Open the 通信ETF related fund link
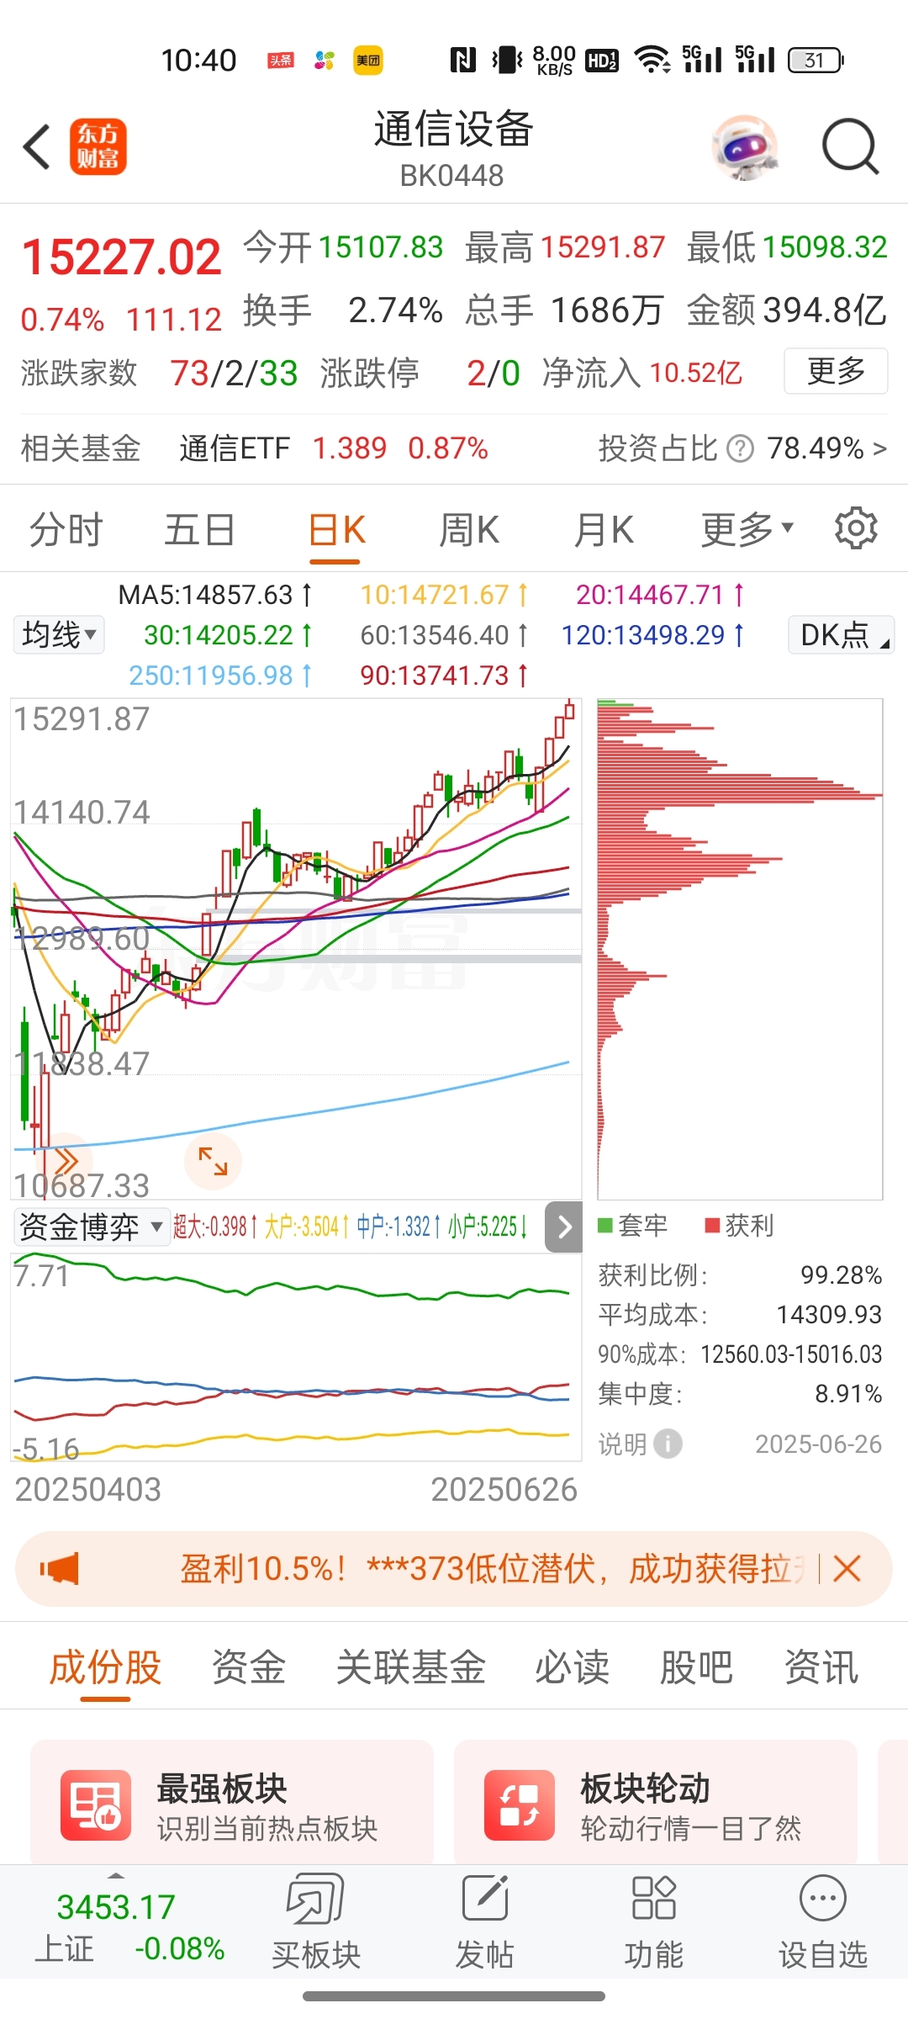Screen dimensions: 908x2019 tap(235, 449)
